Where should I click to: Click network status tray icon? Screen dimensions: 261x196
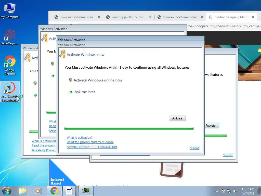tap(229, 191)
